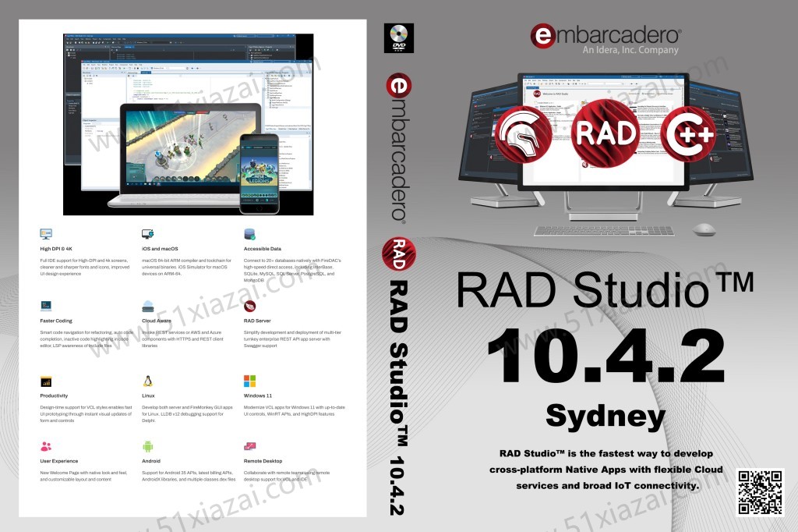Viewport: 798px width, 532px height.
Task: Click the 'User Experience' heading
Action: point(59,461)
